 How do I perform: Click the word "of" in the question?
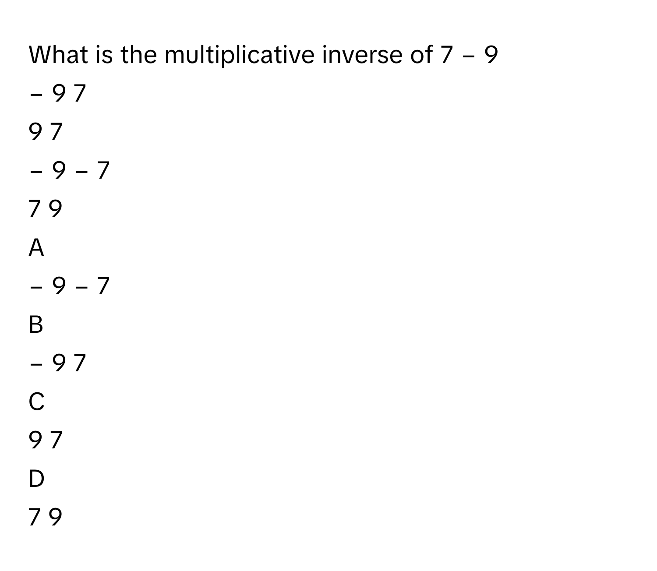[x=420, y=55]
